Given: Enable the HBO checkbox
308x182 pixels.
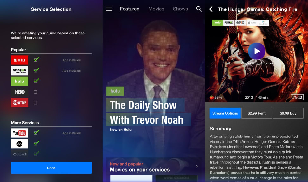Looking at the screenshot, I should [35, 92].
